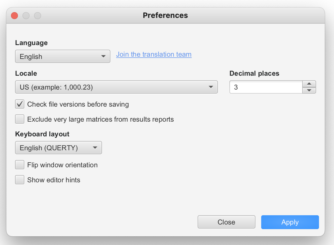Screen dimensions: 334x245
Task: Click the Decimal places number field
Action: pos(266,87)
